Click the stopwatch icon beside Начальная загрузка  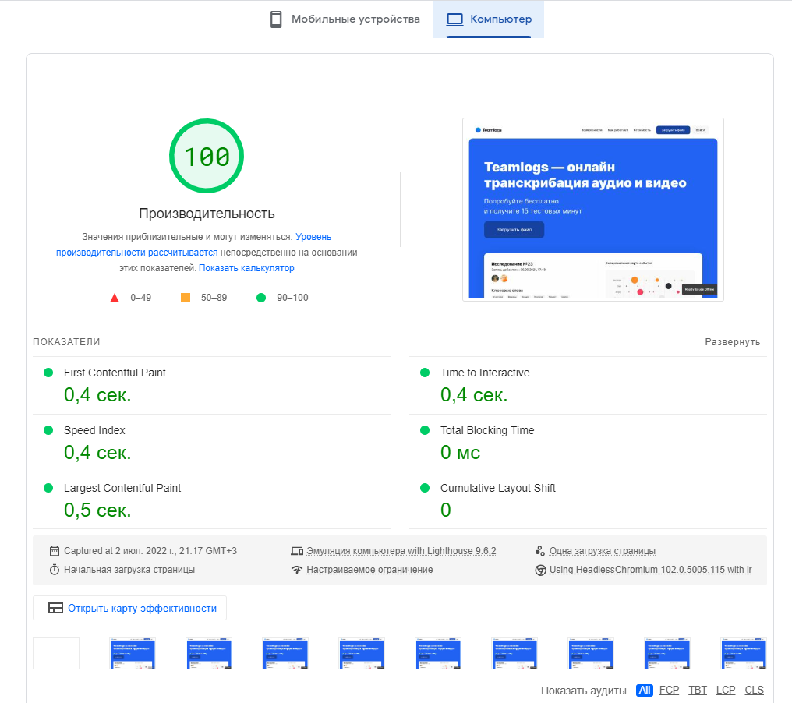pyautogui.click(x=55, y=570)
